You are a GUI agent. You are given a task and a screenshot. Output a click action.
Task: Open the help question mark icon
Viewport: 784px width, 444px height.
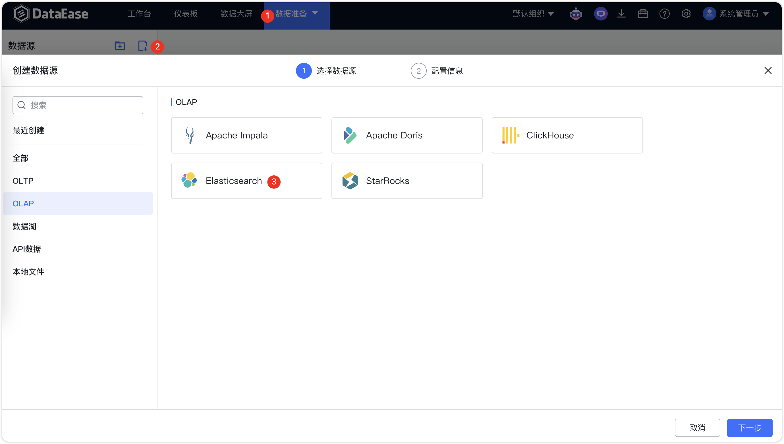coord(664,14)
